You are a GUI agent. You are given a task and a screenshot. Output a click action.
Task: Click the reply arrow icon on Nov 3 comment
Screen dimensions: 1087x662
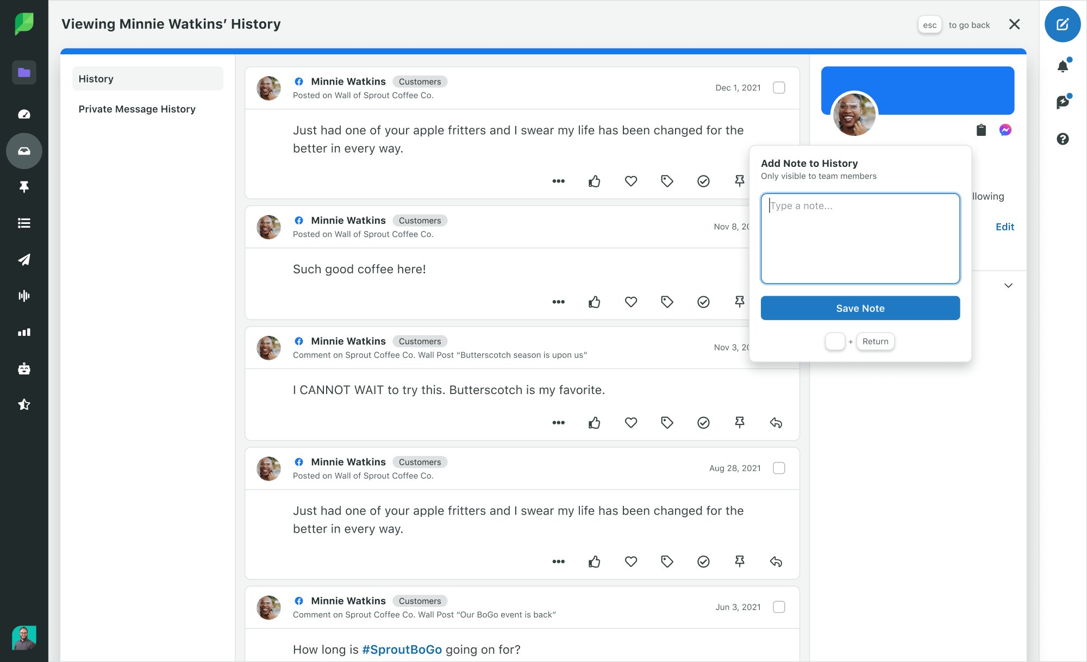tap(776, 422)
